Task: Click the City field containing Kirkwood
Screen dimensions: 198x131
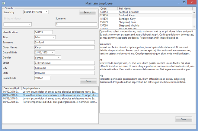Action: click(65, 68)
